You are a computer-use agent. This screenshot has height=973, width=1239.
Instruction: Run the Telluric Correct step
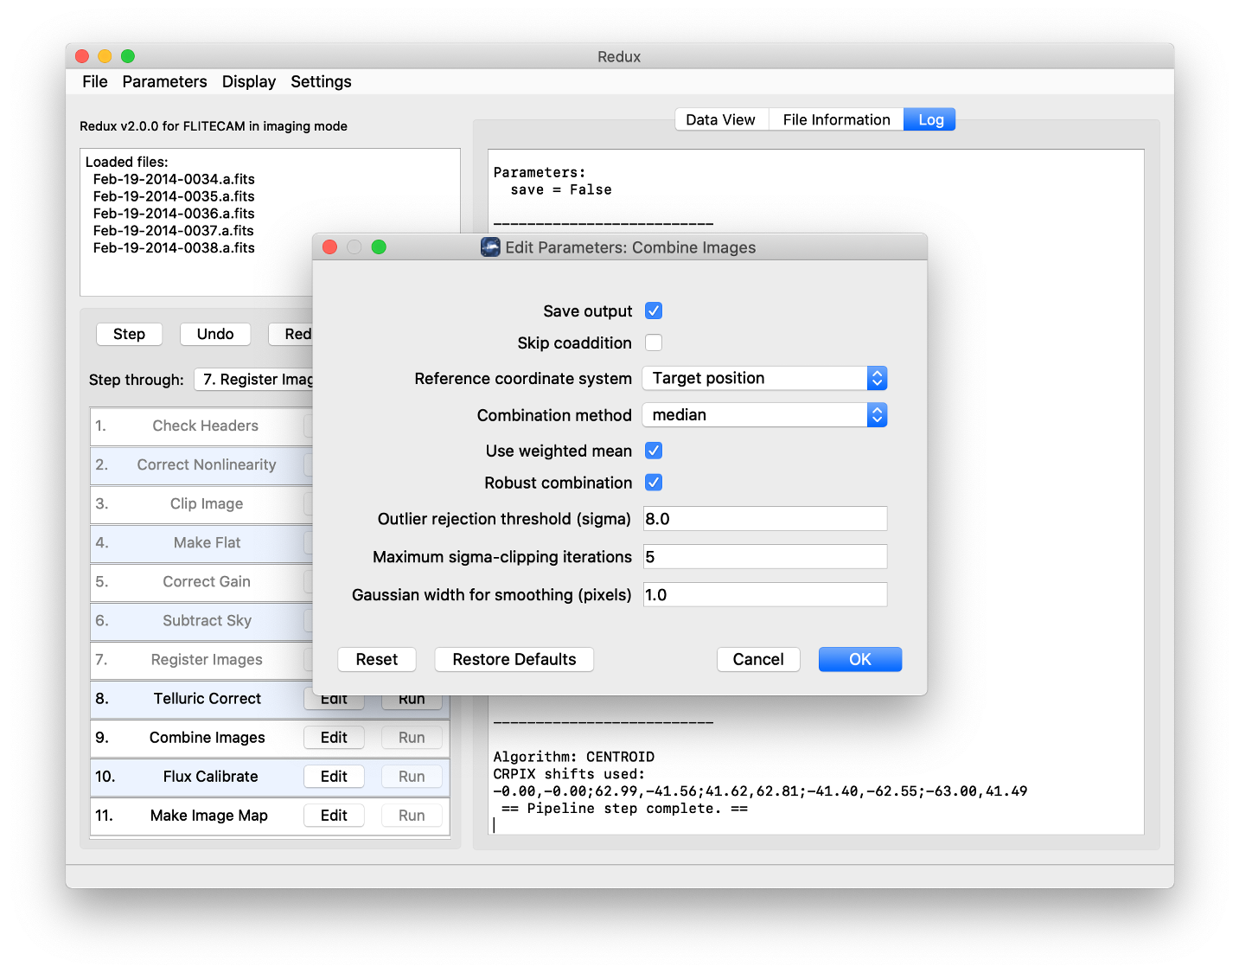pyautogui.click(x=412, y=698)
